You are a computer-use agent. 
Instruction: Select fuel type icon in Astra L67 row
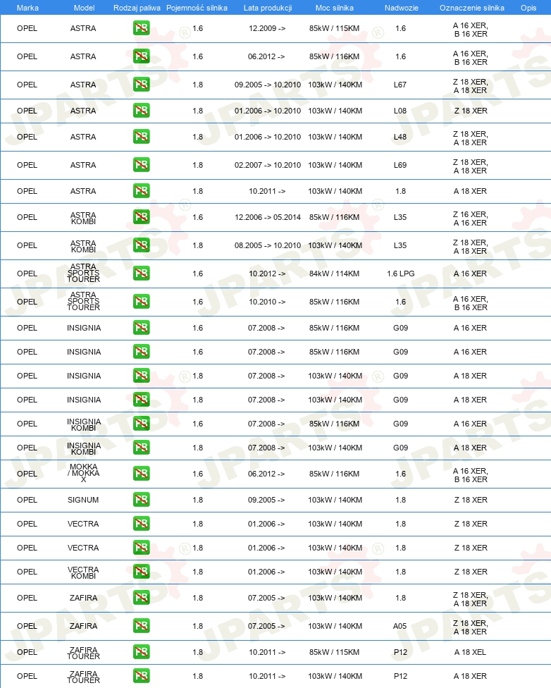(141, 85)
